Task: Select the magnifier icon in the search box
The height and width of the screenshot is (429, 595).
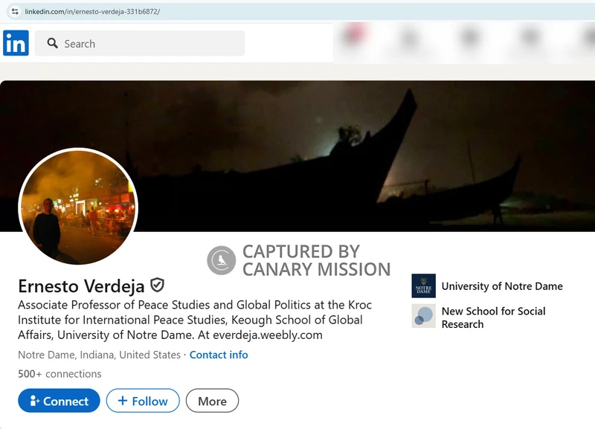Action: [x=52, y=43]
